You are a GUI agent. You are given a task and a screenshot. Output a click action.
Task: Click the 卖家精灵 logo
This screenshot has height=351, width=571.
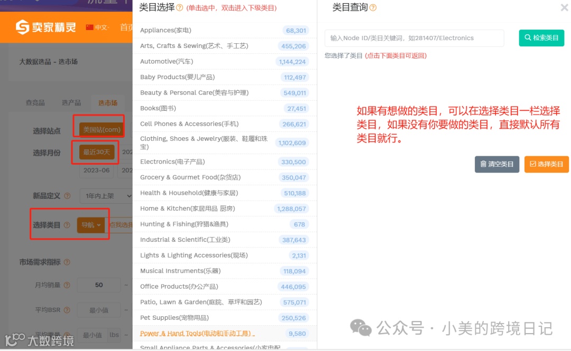pos(46,27)
